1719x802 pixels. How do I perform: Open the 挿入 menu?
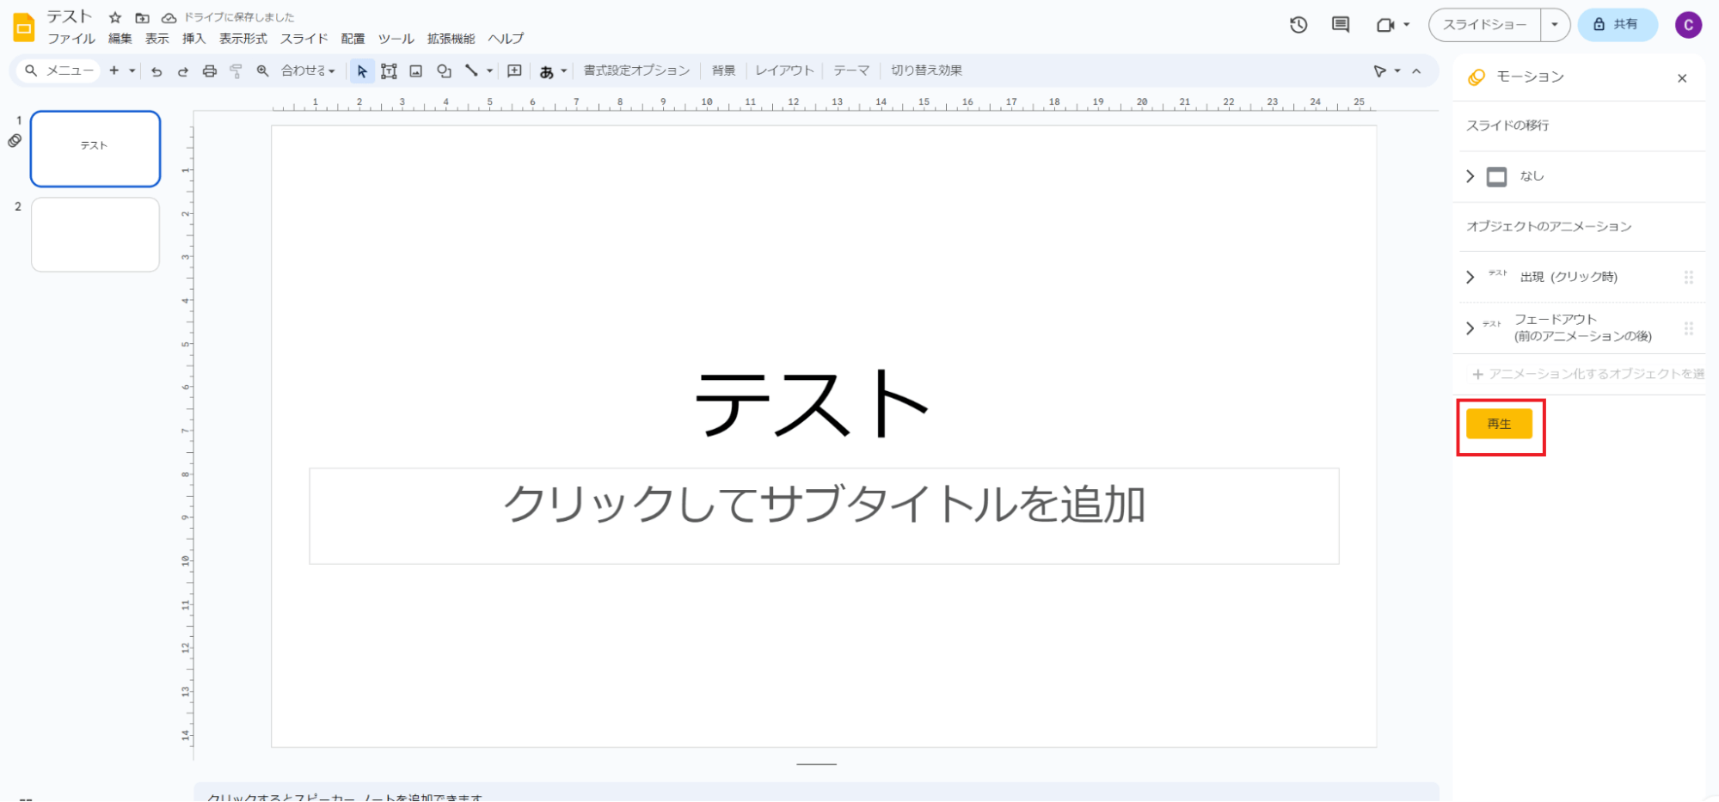click(193, 39)
